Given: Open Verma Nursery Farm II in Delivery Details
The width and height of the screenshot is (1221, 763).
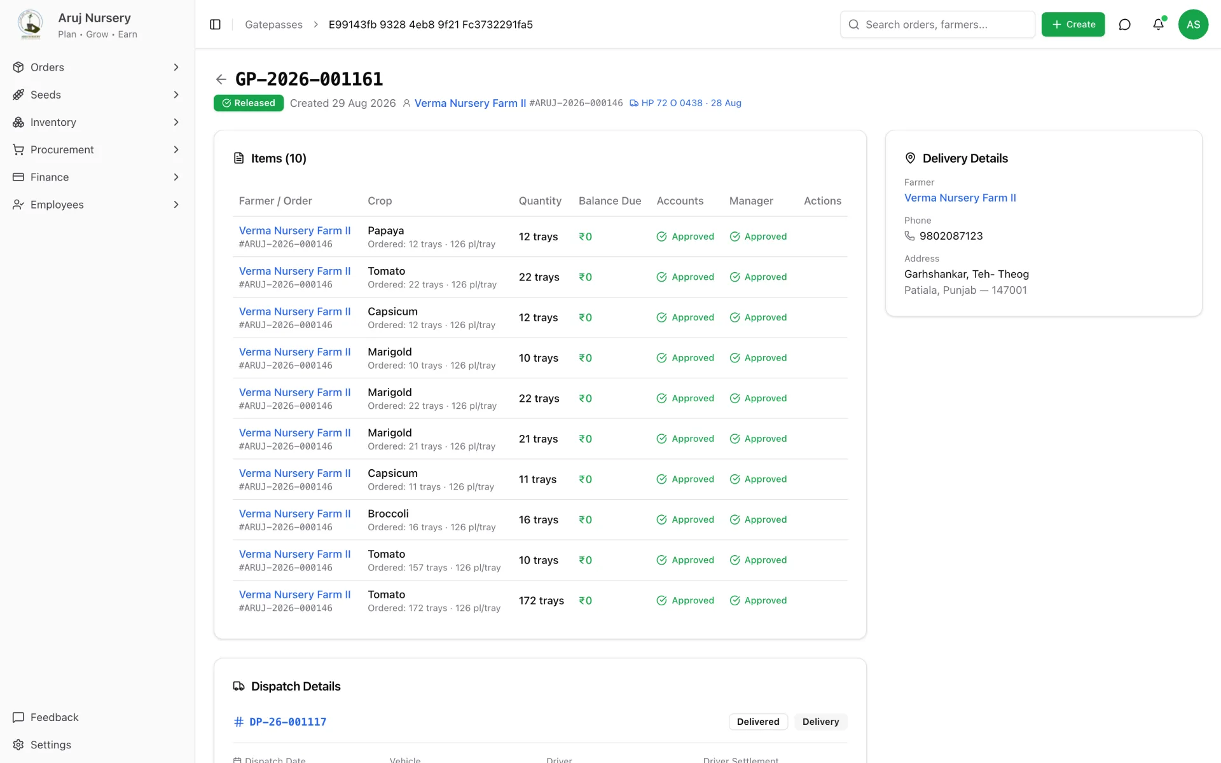Looking at the screenshot, I should [x=960, y=198].
